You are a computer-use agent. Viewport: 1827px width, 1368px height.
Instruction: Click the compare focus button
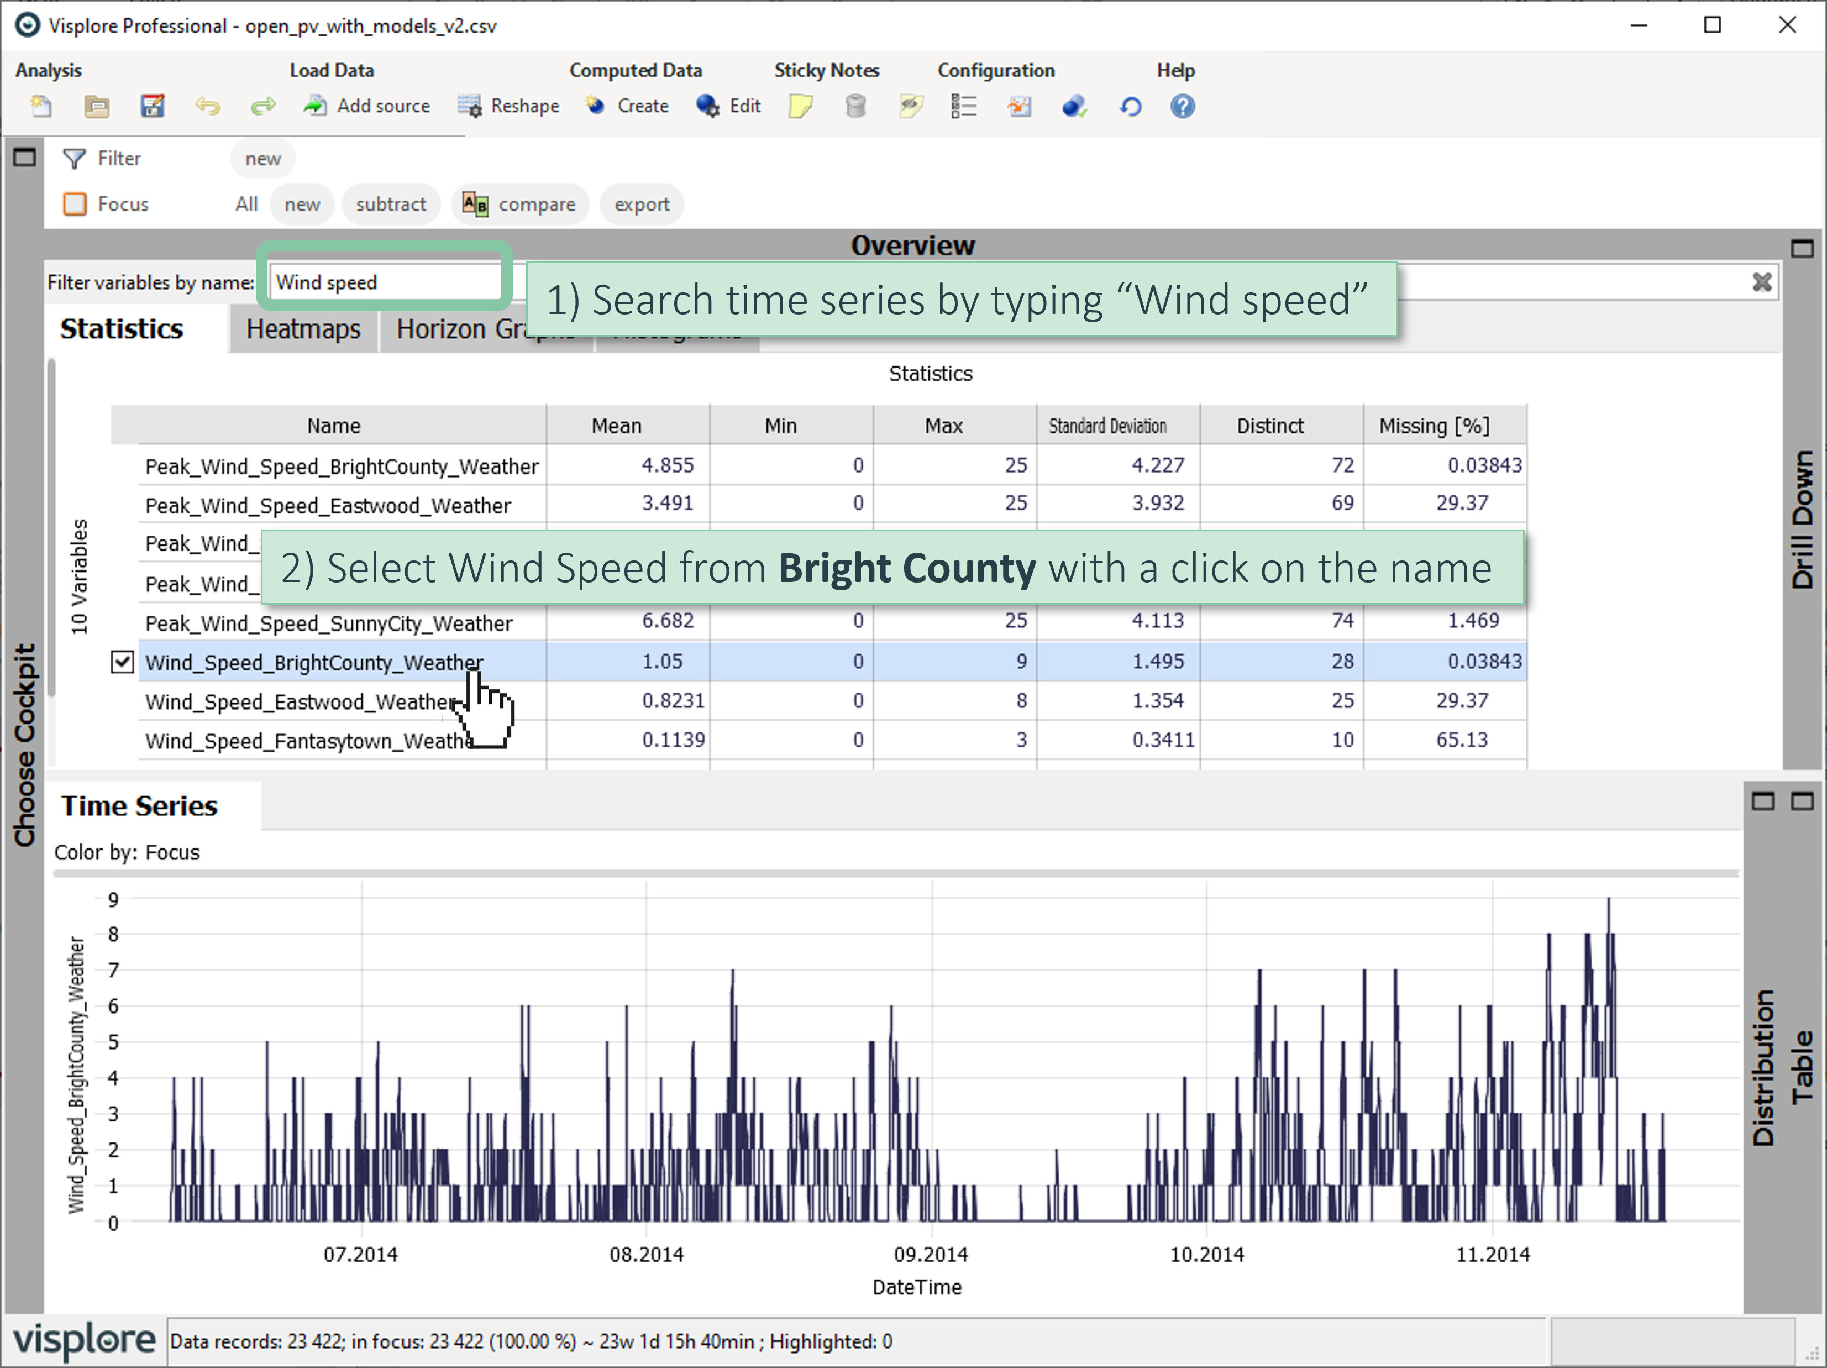point(519,204)
